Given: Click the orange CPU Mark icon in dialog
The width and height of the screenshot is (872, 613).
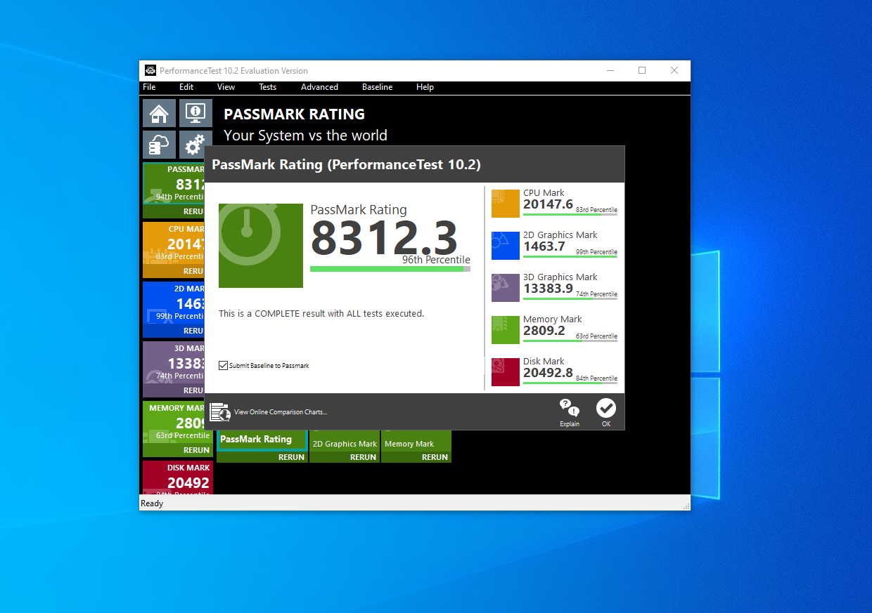Looking at the screenshot, I should [x=506, y=204].
